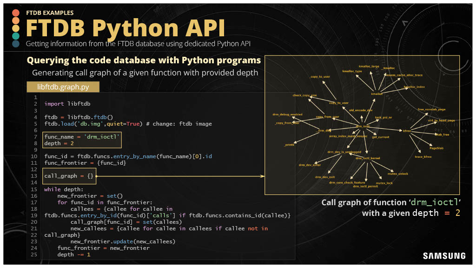This screenshot has width=476, height=268.
Task: Click the 'while depth:' code line
Action: coord(63,189)
